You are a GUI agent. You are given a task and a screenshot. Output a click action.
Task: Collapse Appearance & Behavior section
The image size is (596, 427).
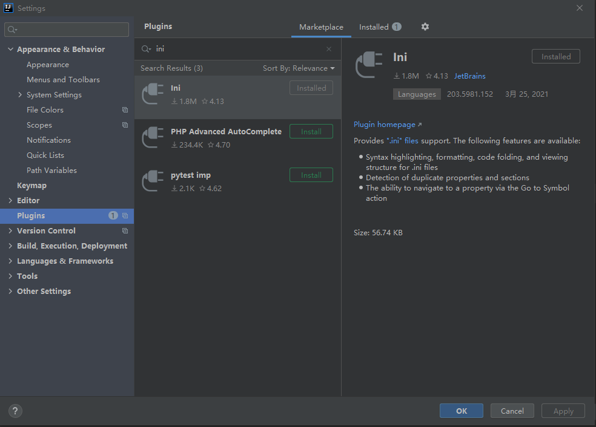11,50
